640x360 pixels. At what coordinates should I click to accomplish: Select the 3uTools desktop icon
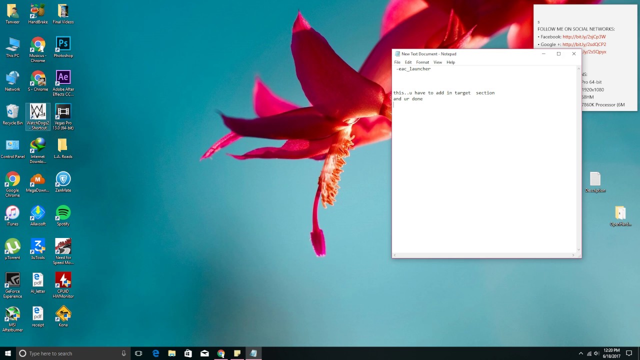coord(38,249)
